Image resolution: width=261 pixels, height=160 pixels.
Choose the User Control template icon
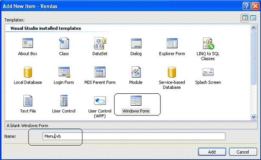[x=64, y=101]
